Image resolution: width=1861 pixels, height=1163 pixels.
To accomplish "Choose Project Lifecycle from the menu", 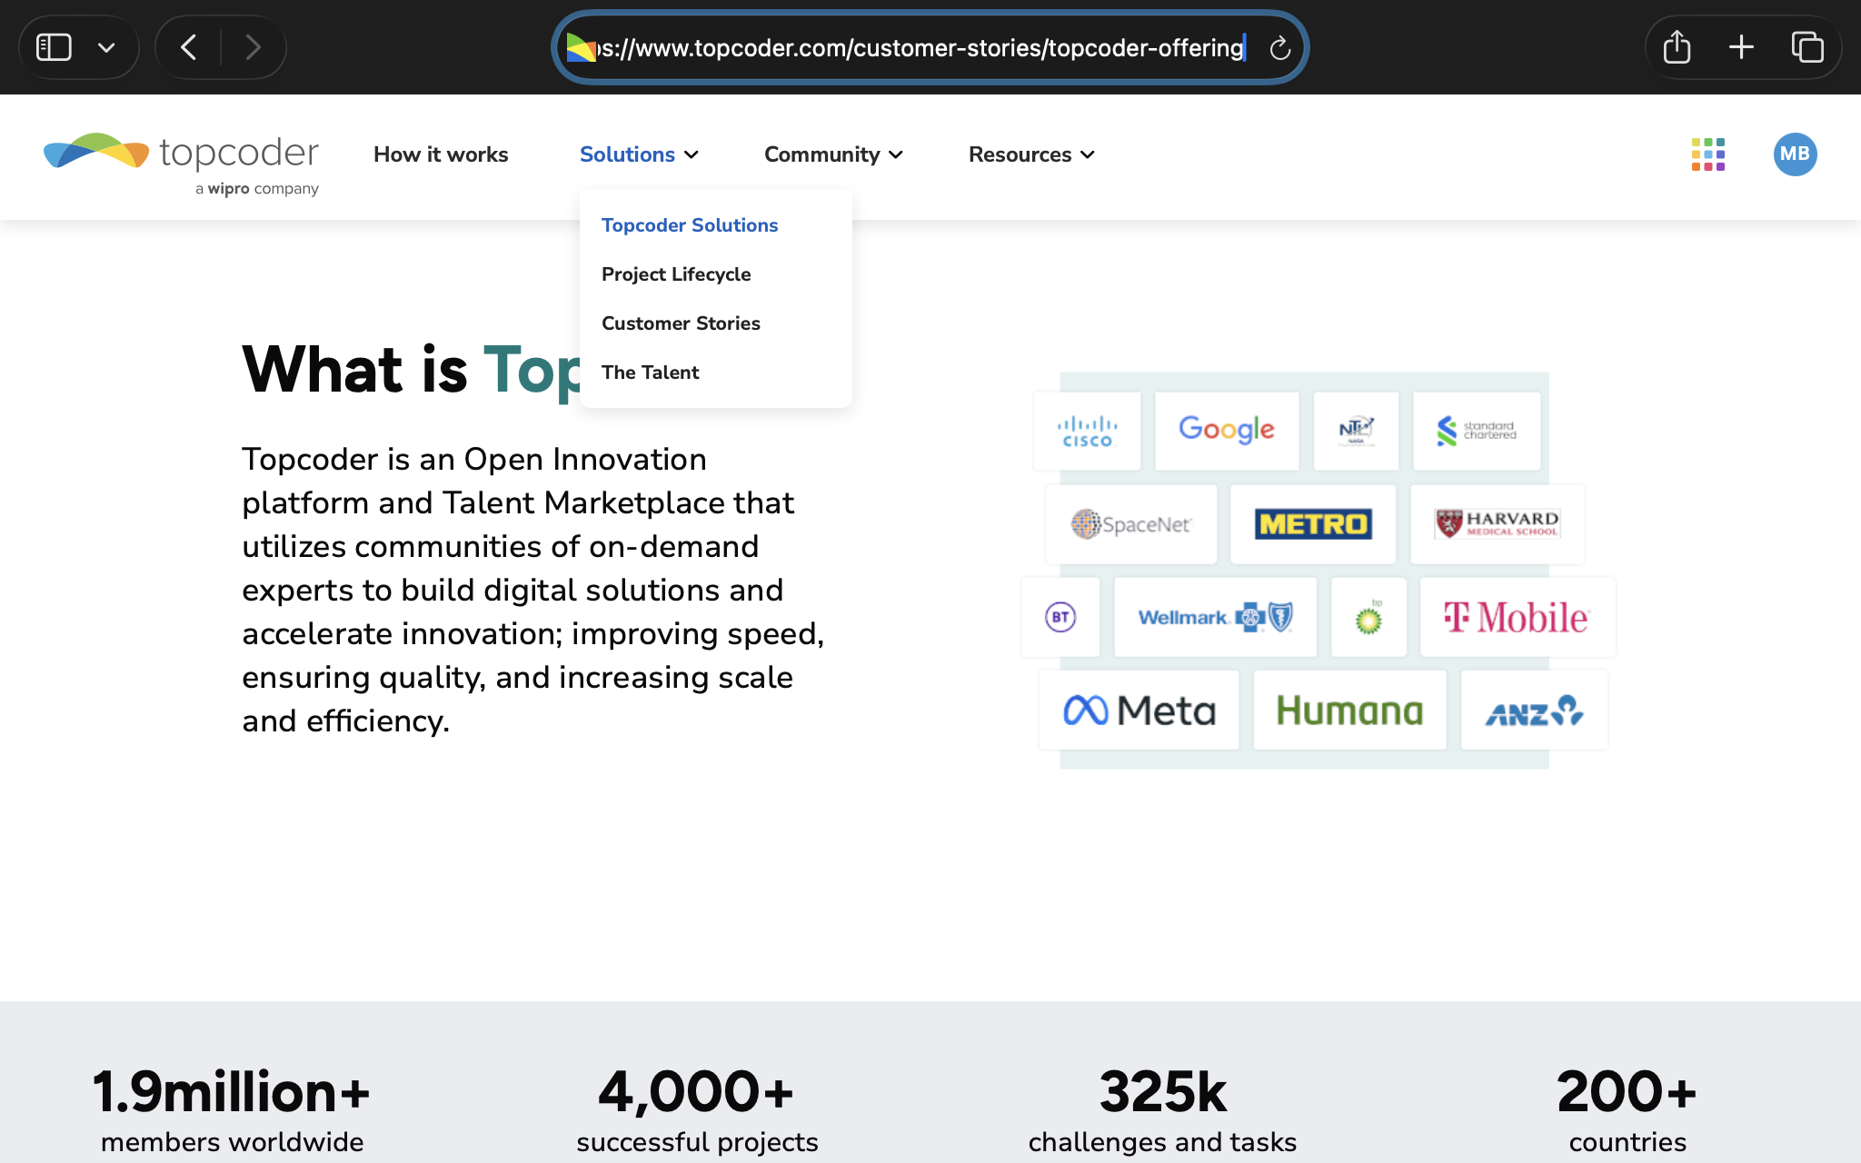I will 676,274.
